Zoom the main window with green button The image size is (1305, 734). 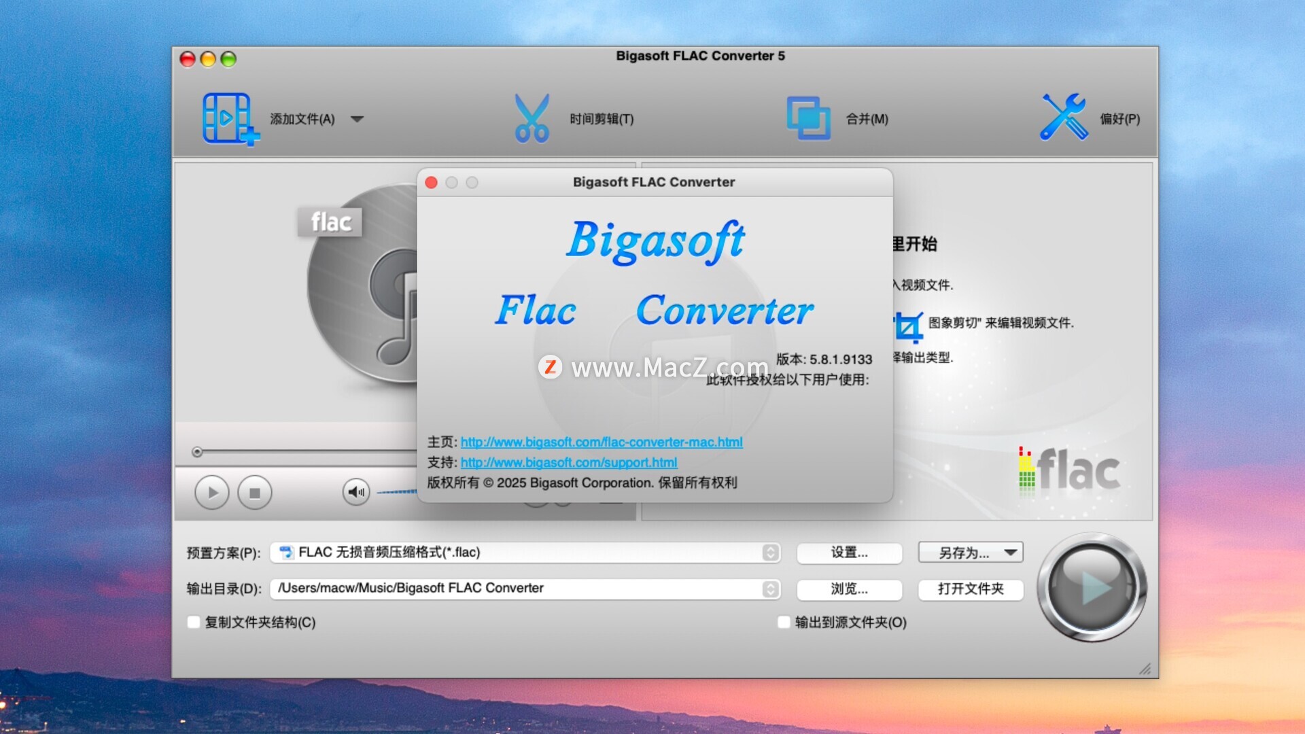(x=228, y=60)
